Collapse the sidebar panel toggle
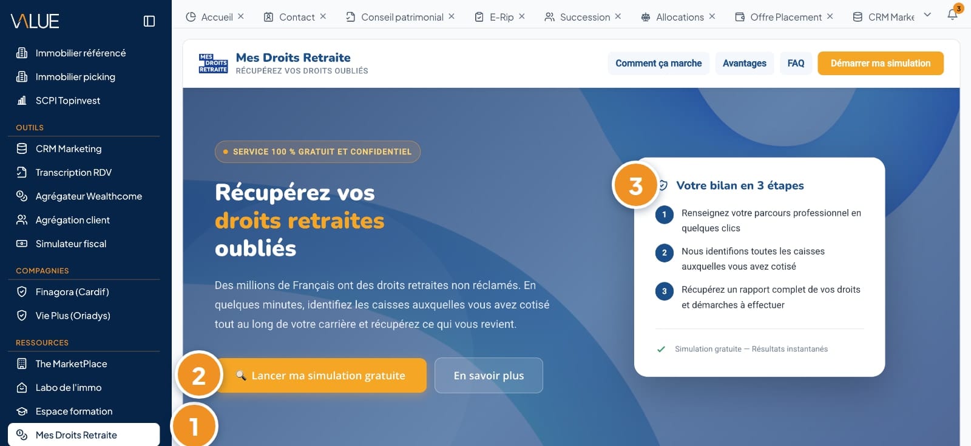This screenshot has height=446, width=971. point(149,21)
